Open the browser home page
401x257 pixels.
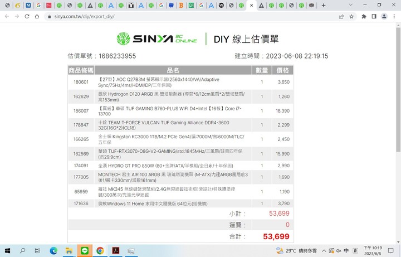pos(37,16)
